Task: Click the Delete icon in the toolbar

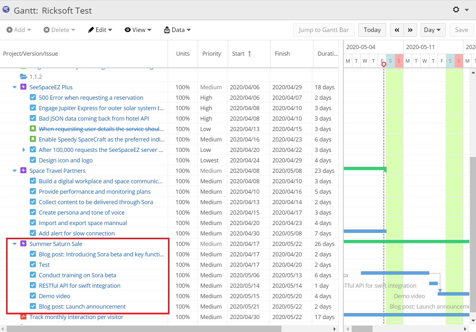Action: click(46, 30)
